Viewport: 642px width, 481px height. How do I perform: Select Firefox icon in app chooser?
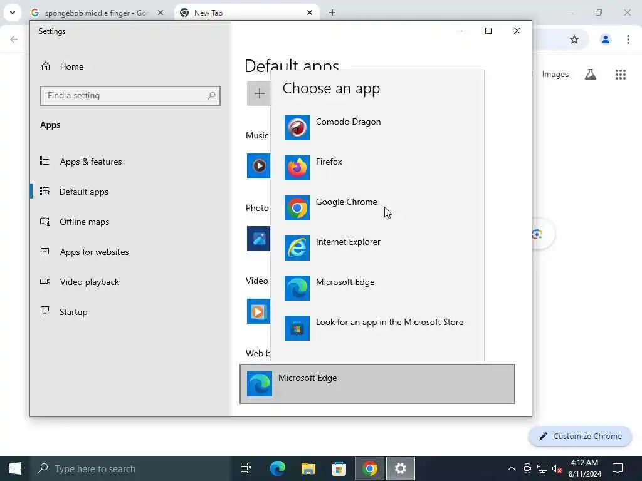coord(297,168)
